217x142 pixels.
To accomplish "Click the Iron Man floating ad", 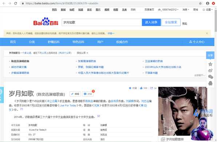I will 202,128.
